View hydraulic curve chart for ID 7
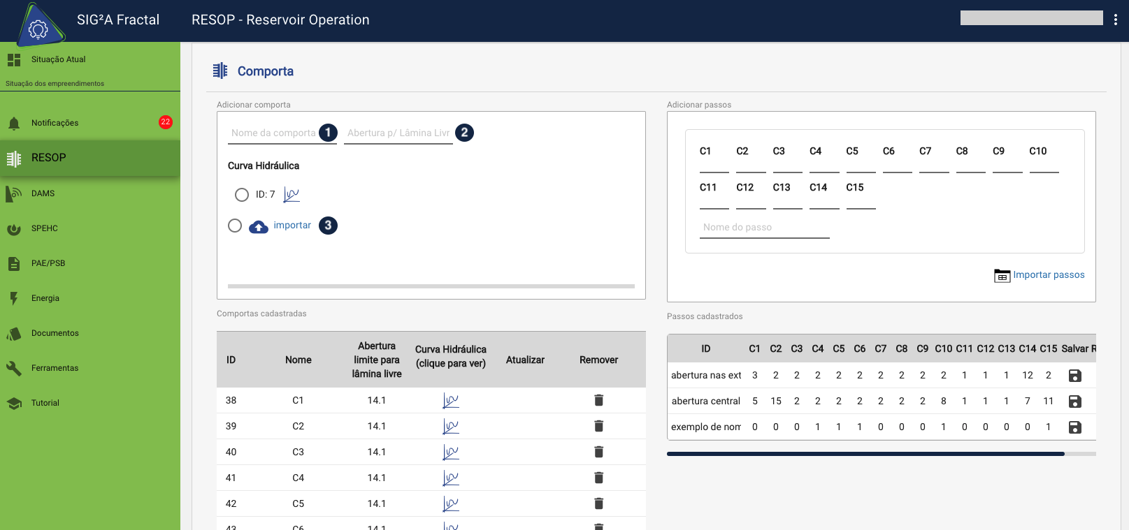The image size is (1129, 530). [x=292, y=195]
